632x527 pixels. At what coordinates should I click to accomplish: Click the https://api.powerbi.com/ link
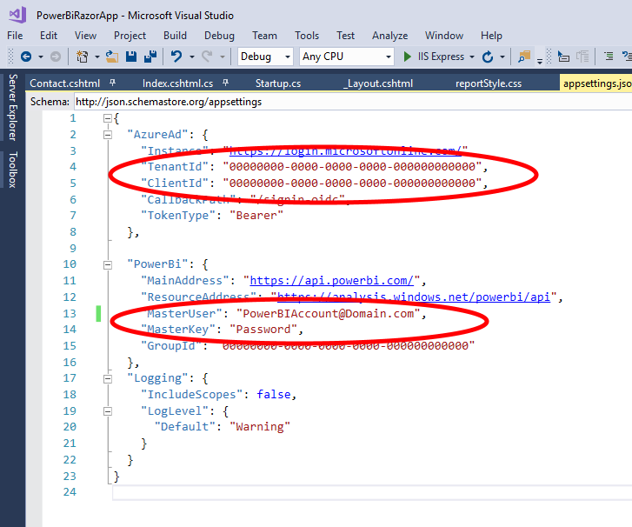pyautogui.click(x=331, y=280)
